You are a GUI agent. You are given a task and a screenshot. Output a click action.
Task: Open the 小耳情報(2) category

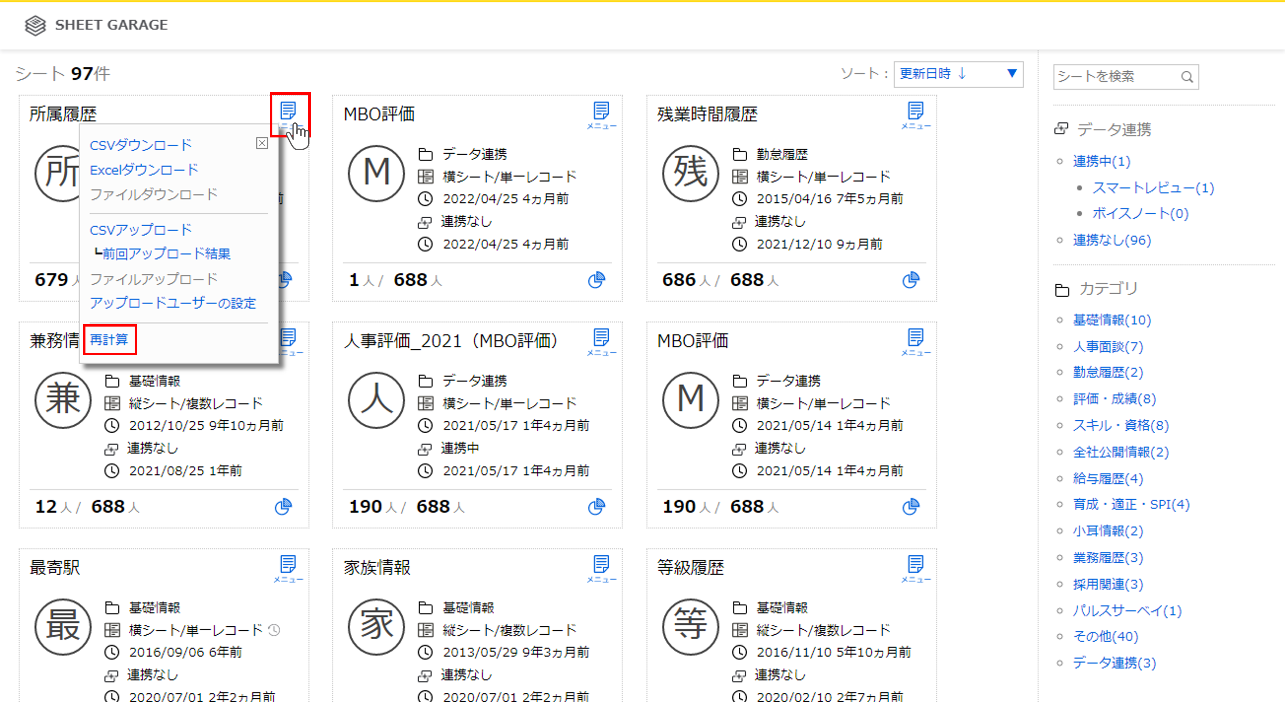click(x=1108, y=531)
